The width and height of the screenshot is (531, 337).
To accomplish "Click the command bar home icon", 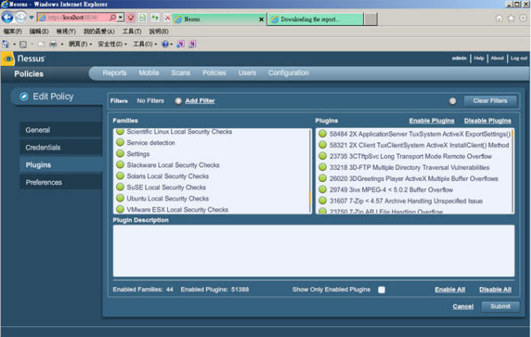I will [x=5, y=44].
